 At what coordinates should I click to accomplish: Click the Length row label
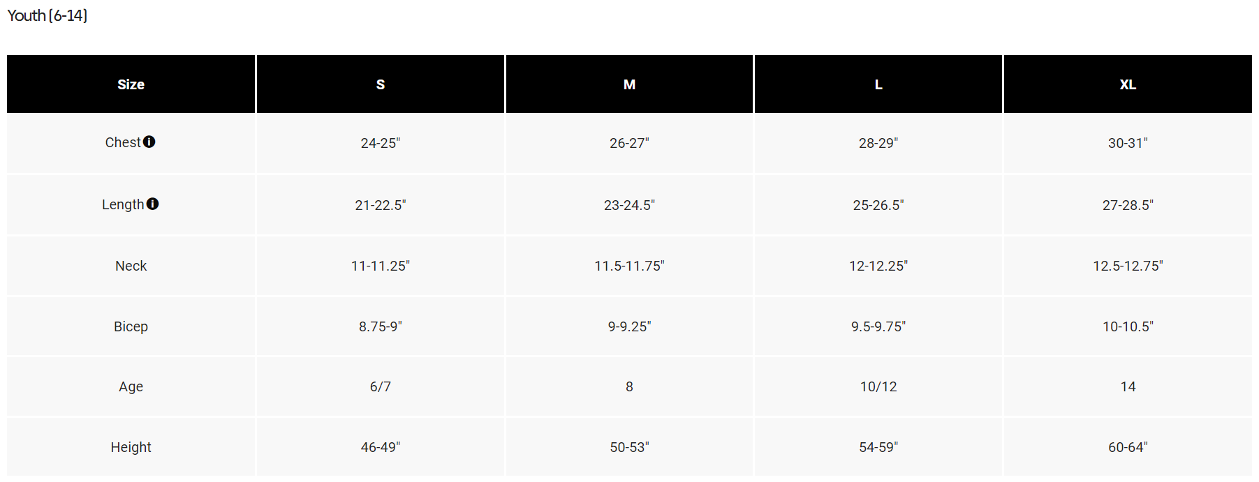[x=123, y=204]
